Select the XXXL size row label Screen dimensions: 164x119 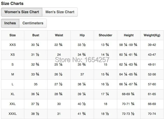coord(13,114)
